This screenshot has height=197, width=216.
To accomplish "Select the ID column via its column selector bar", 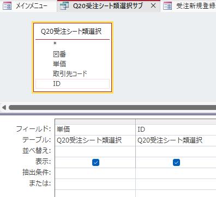I will pos(176,121).
